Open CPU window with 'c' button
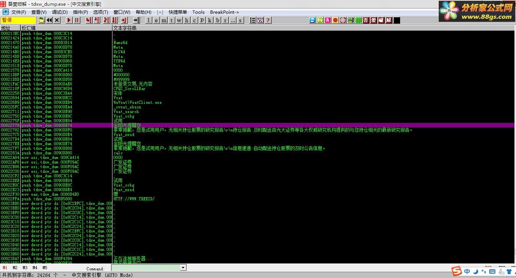The height and width of the screenshot is (278, 516). point(194,20)
